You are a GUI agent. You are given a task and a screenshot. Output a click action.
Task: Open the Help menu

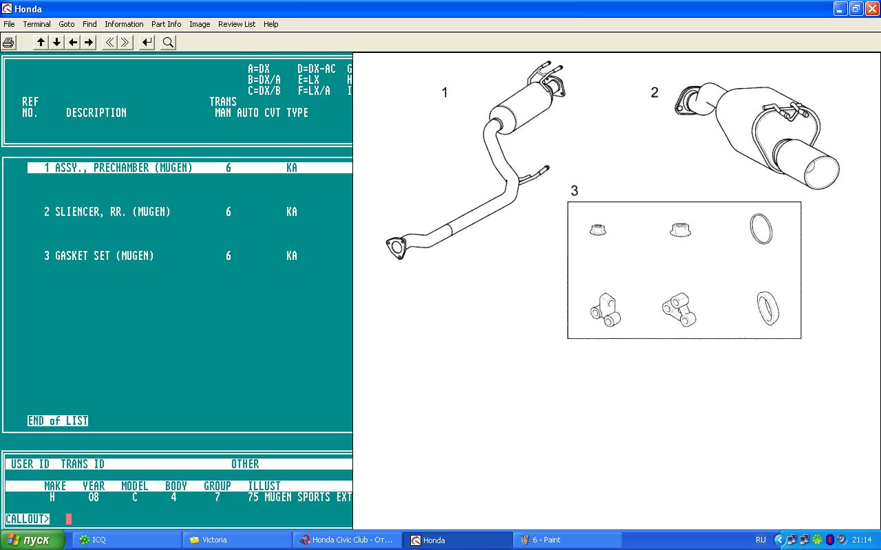pyautogui.click(x=271, y=24)
